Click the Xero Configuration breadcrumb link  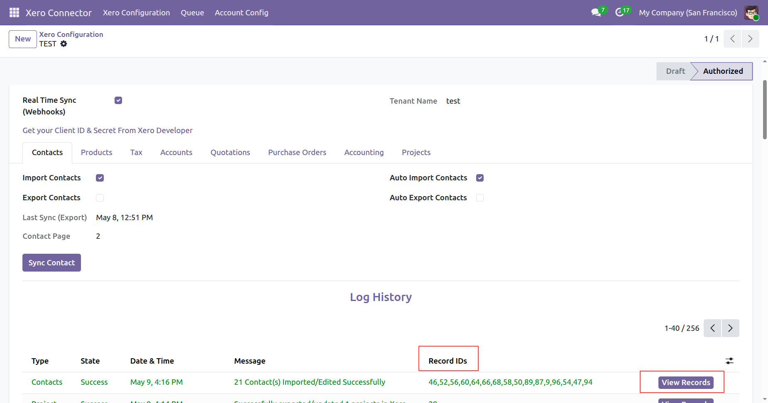[x=71, y=34]
